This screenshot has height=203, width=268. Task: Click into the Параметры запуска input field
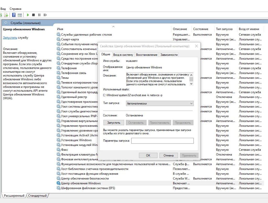[x=162, y=141]
